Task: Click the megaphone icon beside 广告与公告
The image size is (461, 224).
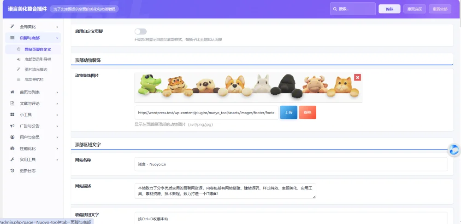Action: [x=12, y=126]
